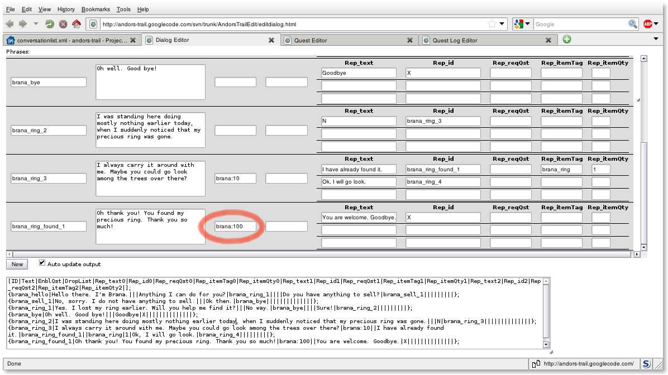Image resolution: width=668 pixels, height=375 pixels.
Task: Click the New button
Action: 17,265
